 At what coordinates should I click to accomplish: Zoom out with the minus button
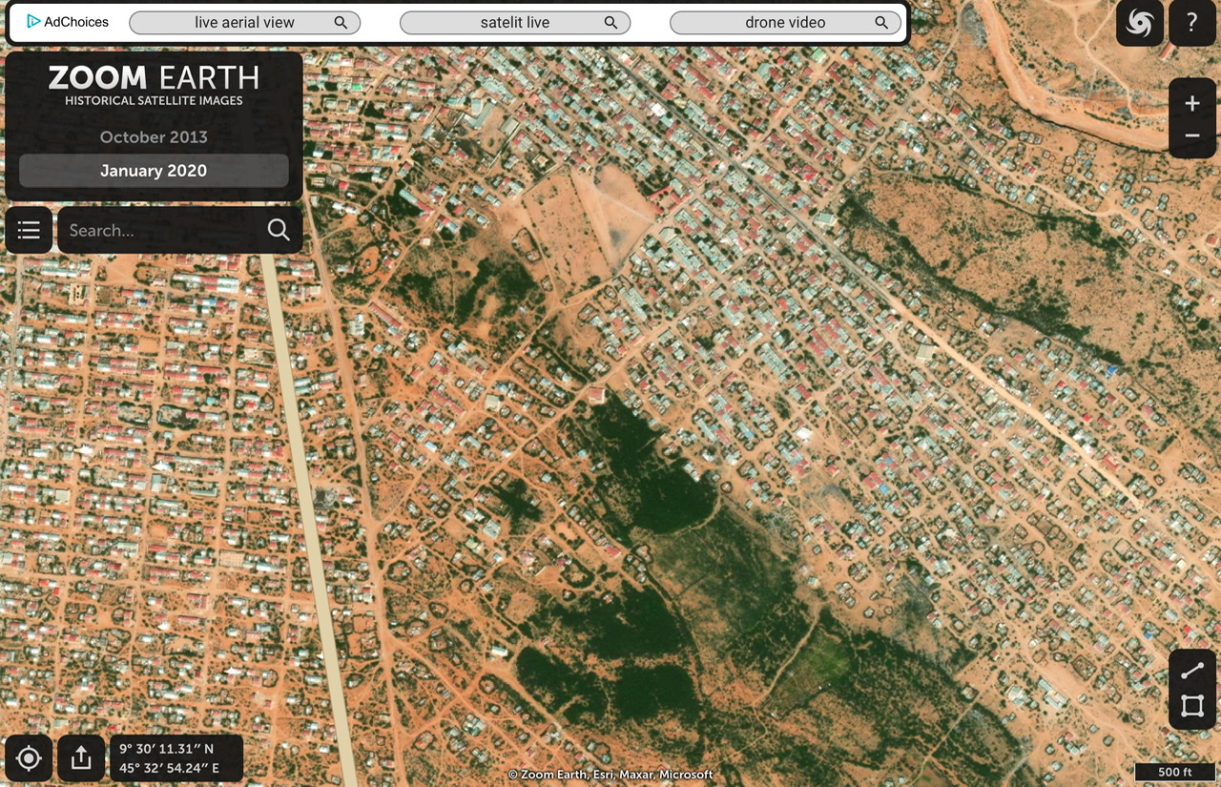tap(1192, 136)
